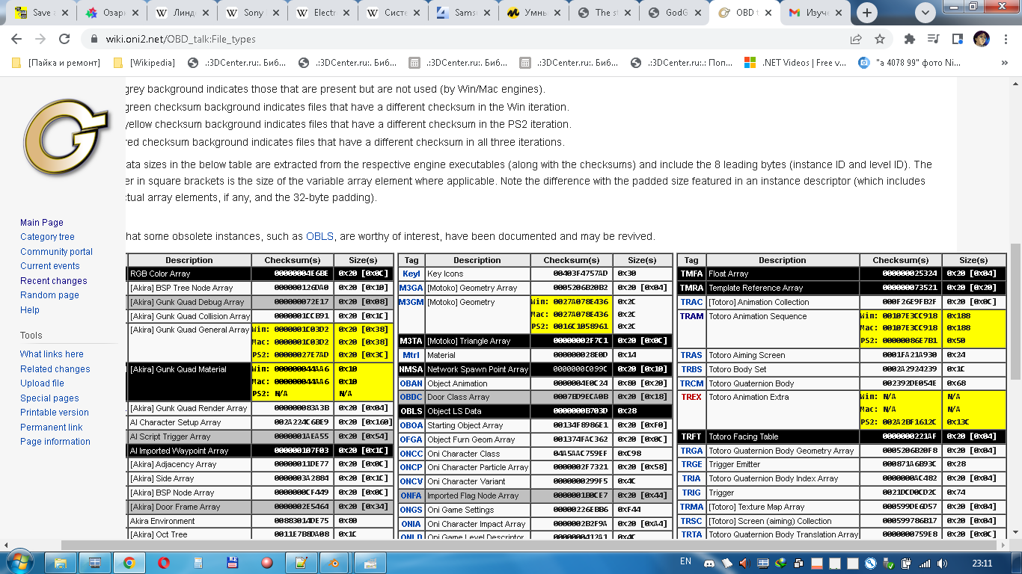Switch to the GodG tab
The height and width of the screenshot is (574, 1022).
(x=675, y=13)
